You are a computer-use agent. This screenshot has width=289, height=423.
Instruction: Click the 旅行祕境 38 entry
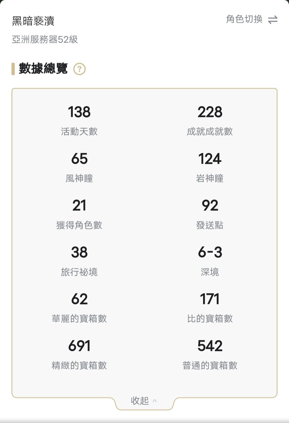coord(79,260)
